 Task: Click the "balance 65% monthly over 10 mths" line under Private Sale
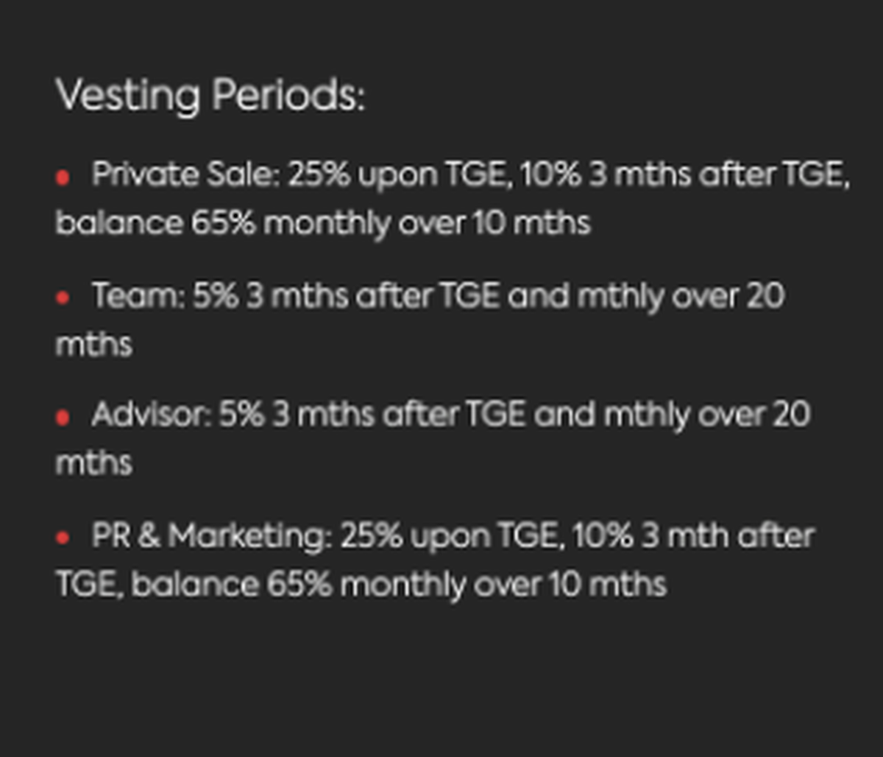tap(323, 222)
